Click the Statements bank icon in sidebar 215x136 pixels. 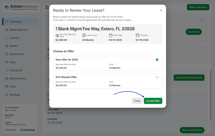coord(6,54)
